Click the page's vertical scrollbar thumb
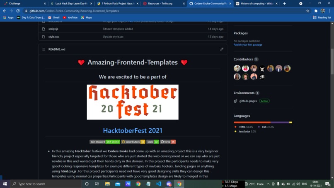 coord(332,61)
